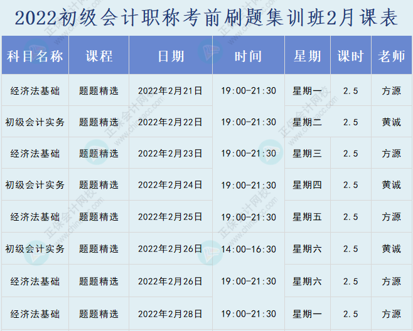Click the 19:00-21:30 time for 2月25日
The width and height of the screenshot is (413, 331).
249,217
